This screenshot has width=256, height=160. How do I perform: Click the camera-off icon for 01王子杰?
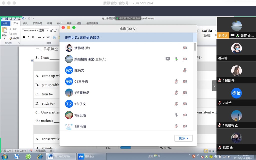click(185, 81)
